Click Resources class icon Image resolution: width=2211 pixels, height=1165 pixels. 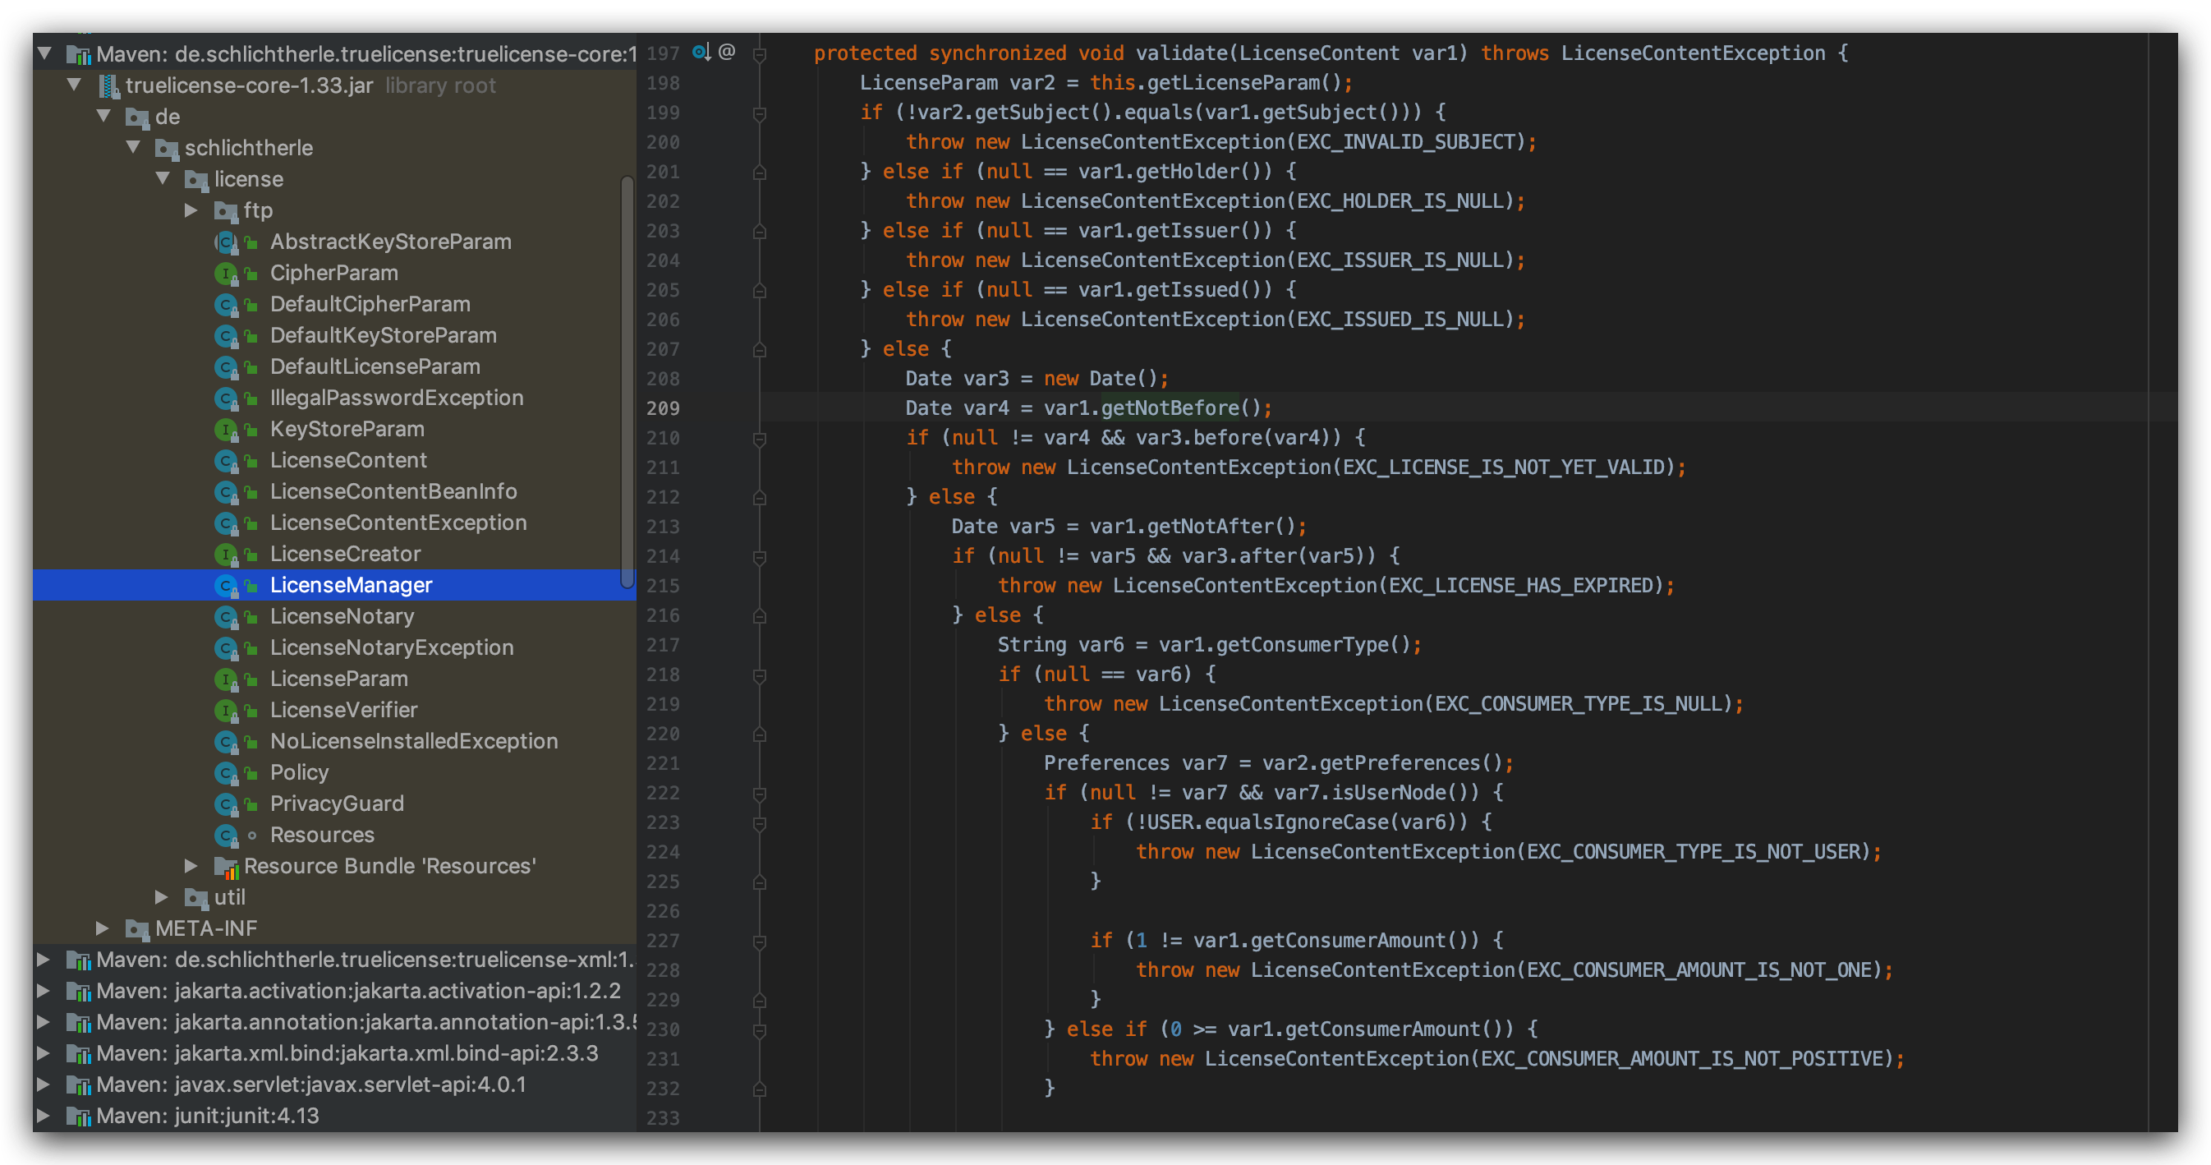226,835
